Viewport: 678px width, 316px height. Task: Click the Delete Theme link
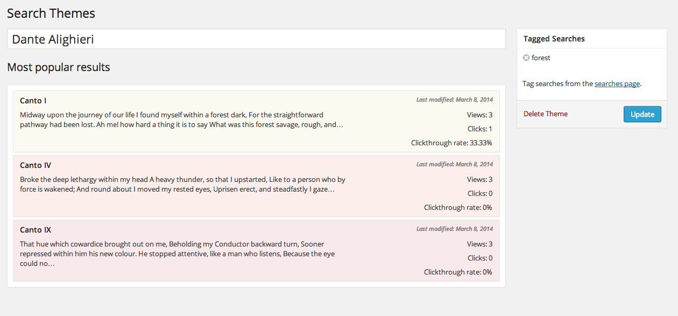(x=546, y=114)
